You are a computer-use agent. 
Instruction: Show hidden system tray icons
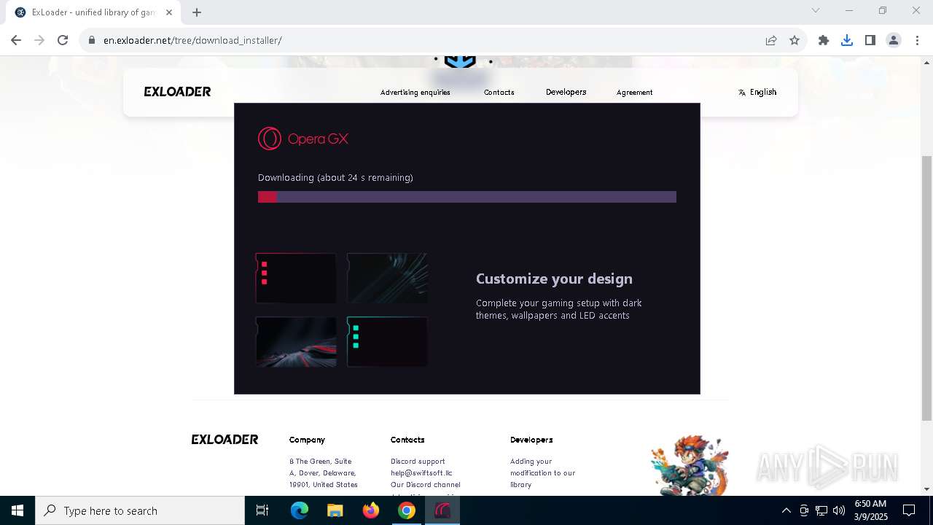pyautogui.click(x=786, y=510)
